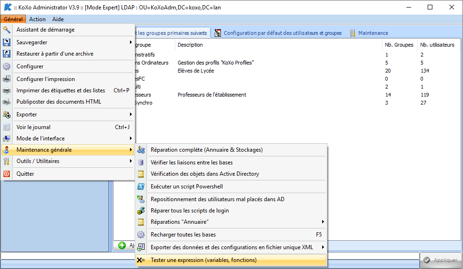Click the journal icon next to Voir le journal
463x269 pixels.
coord(7,127)
